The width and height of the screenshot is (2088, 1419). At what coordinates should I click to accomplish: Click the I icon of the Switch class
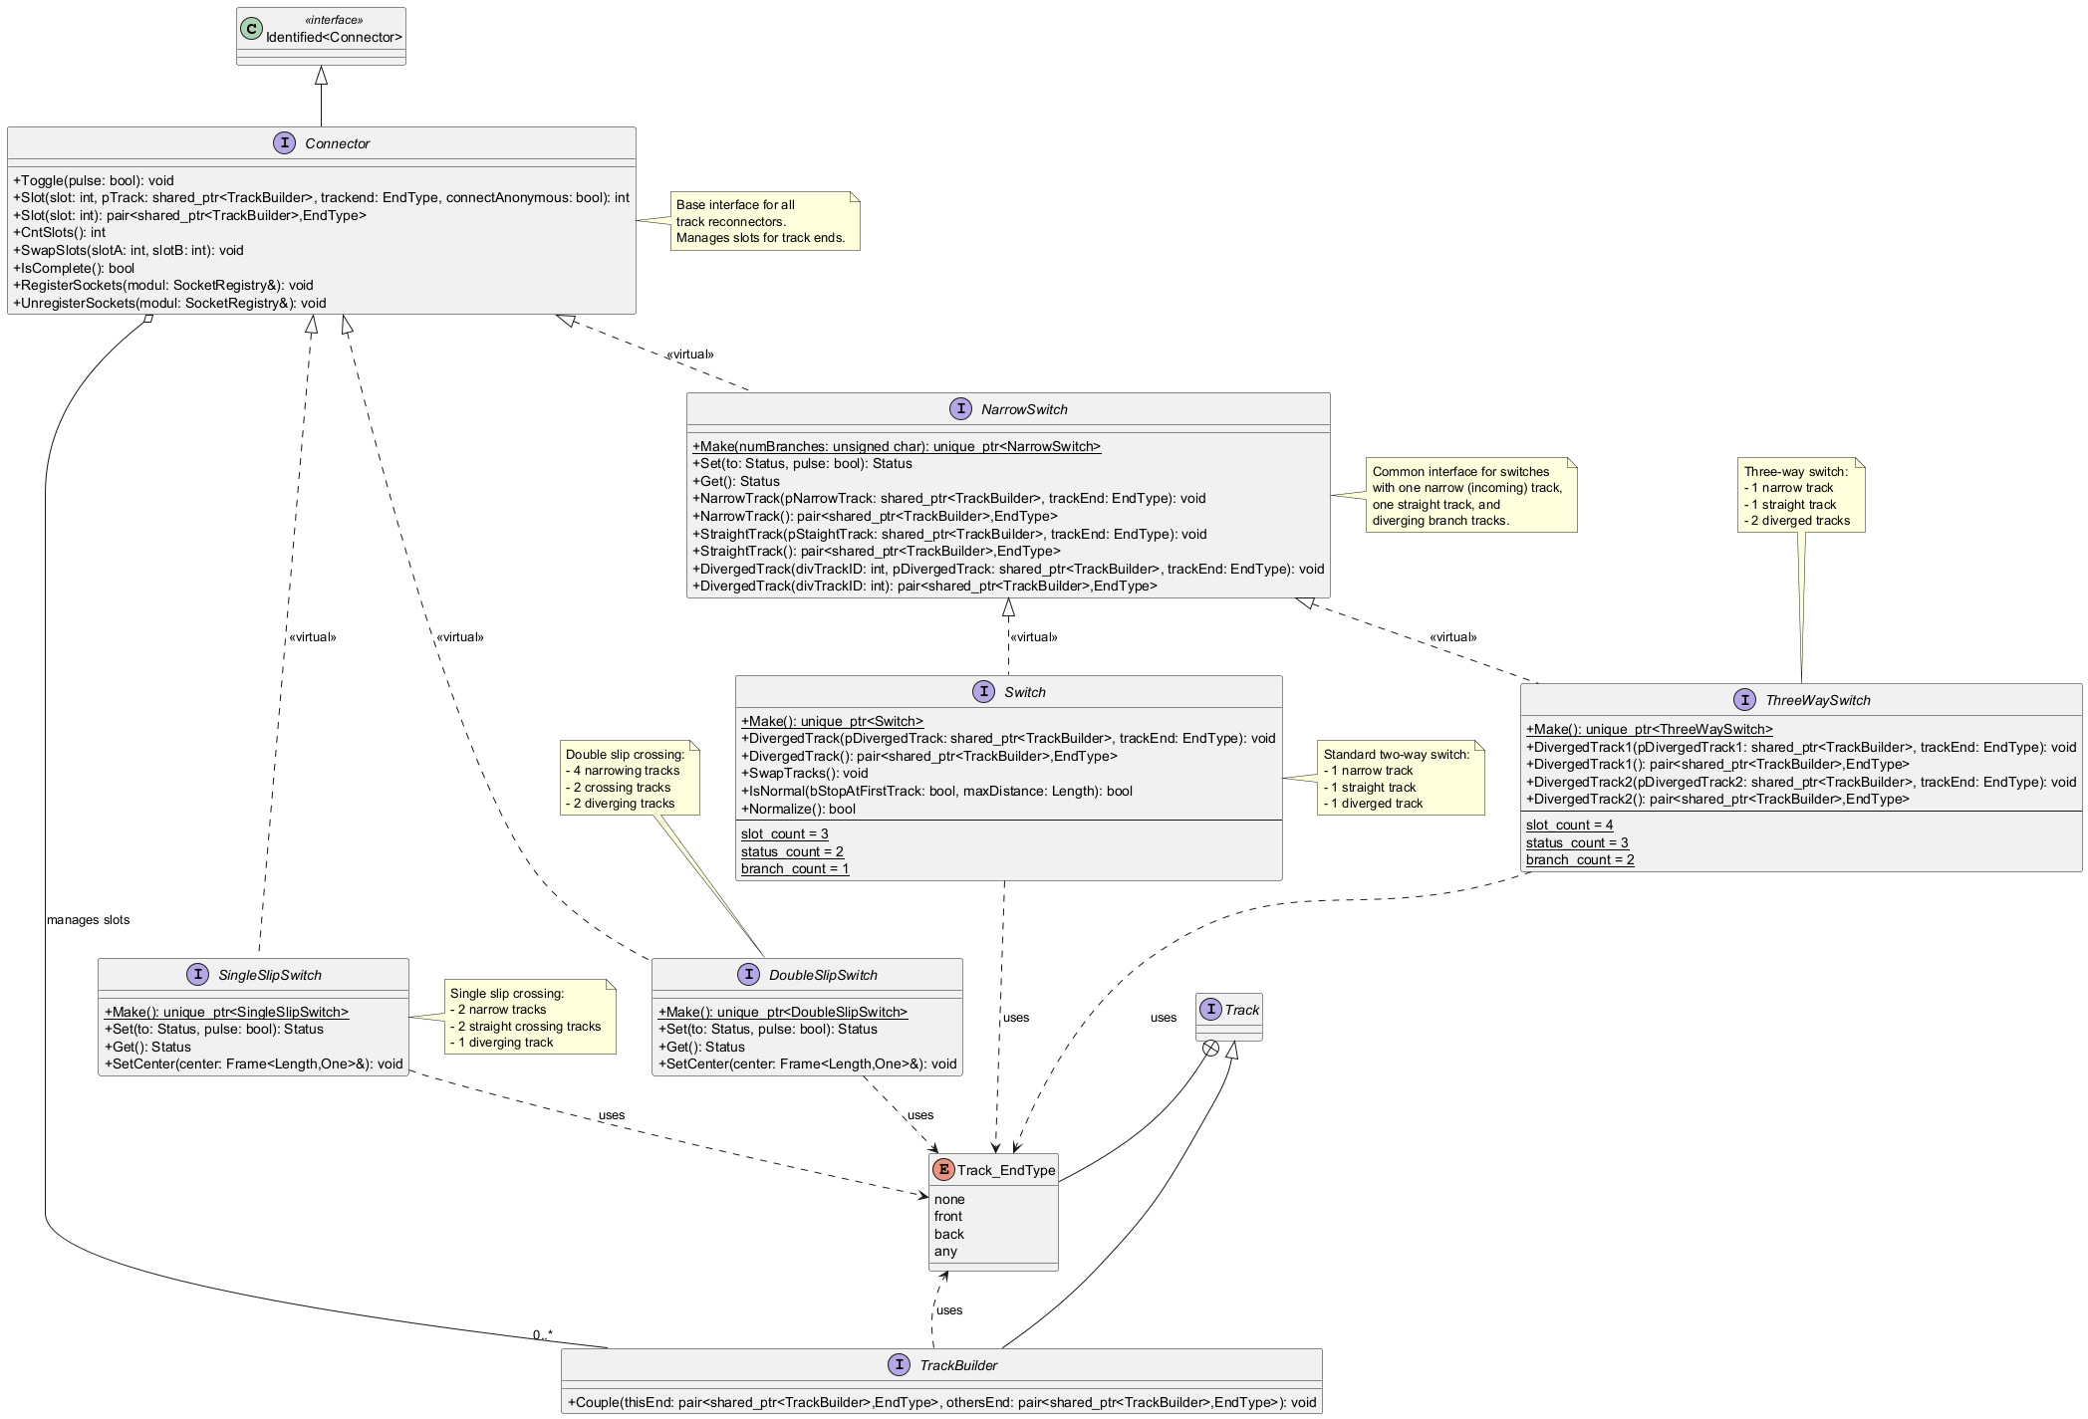pos(983,692)
